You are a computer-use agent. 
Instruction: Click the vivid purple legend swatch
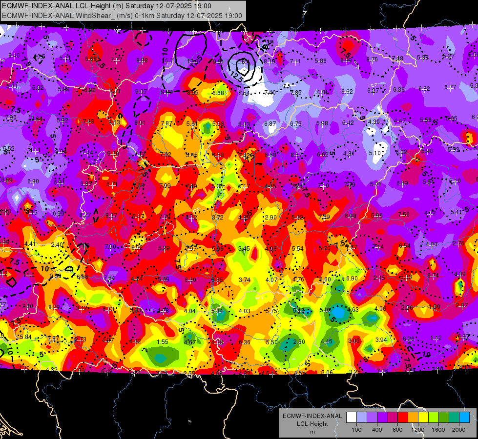click(382, 418)
